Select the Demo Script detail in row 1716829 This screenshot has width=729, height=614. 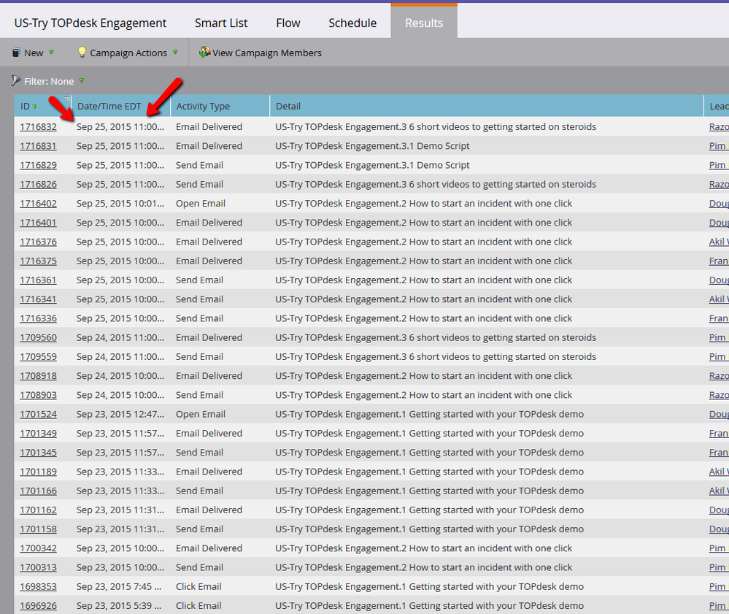click(x=372, y=165)
